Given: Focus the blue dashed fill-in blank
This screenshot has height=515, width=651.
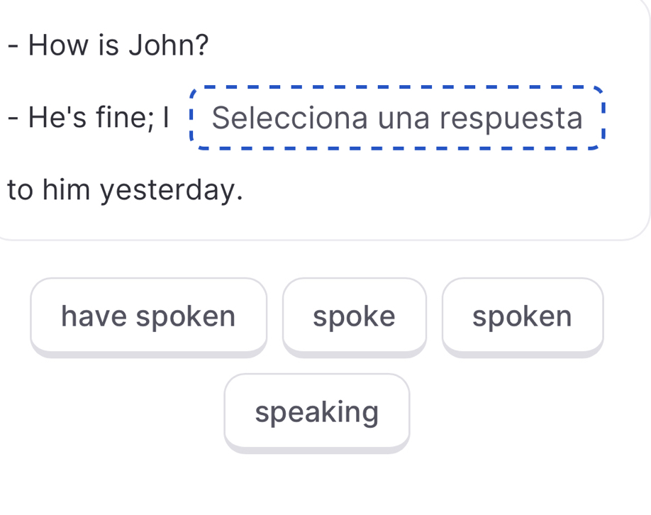Looking at the screenshot, I should pos(396,118).
